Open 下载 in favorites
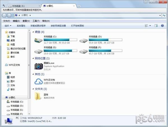 pyautogui.click(x=11, y=36)
